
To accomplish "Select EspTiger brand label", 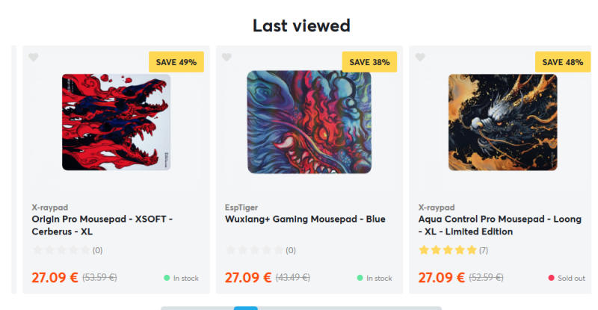I will (x=241, y=208).
